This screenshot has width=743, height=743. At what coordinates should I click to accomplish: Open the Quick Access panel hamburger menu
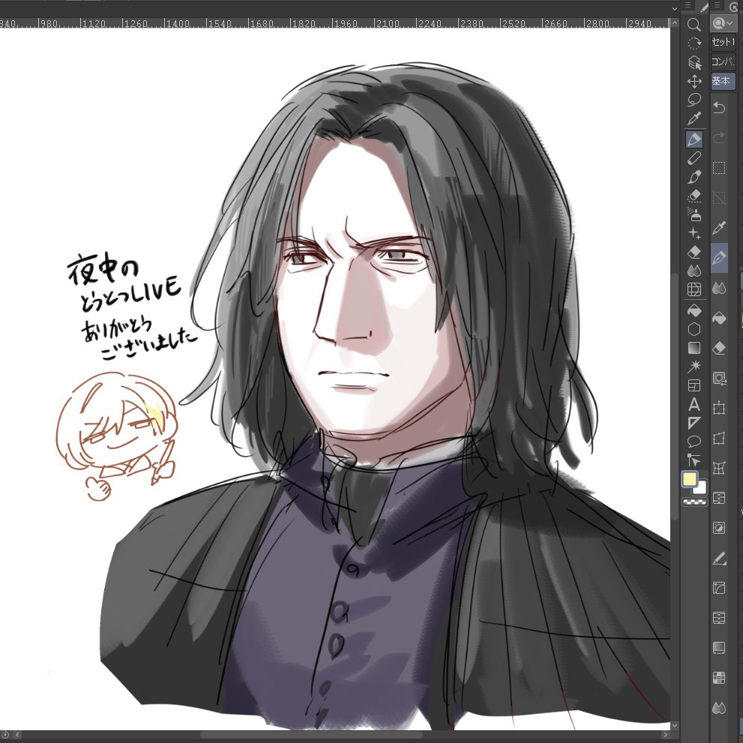pos(717,6)
